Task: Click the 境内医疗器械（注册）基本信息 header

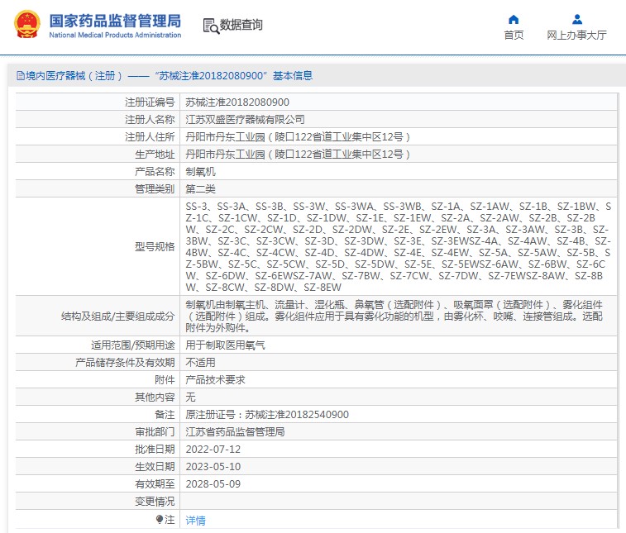Action: [x=165, y=75]
